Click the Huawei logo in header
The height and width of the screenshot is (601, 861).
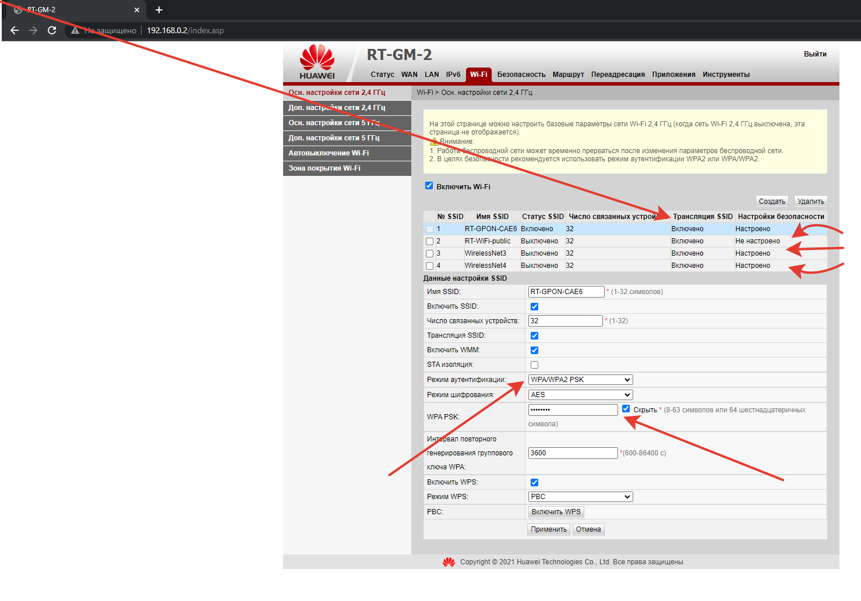coord(317,62)
